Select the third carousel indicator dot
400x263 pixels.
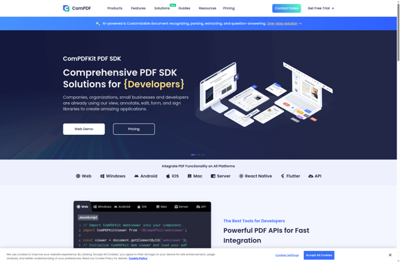(203, 155)
